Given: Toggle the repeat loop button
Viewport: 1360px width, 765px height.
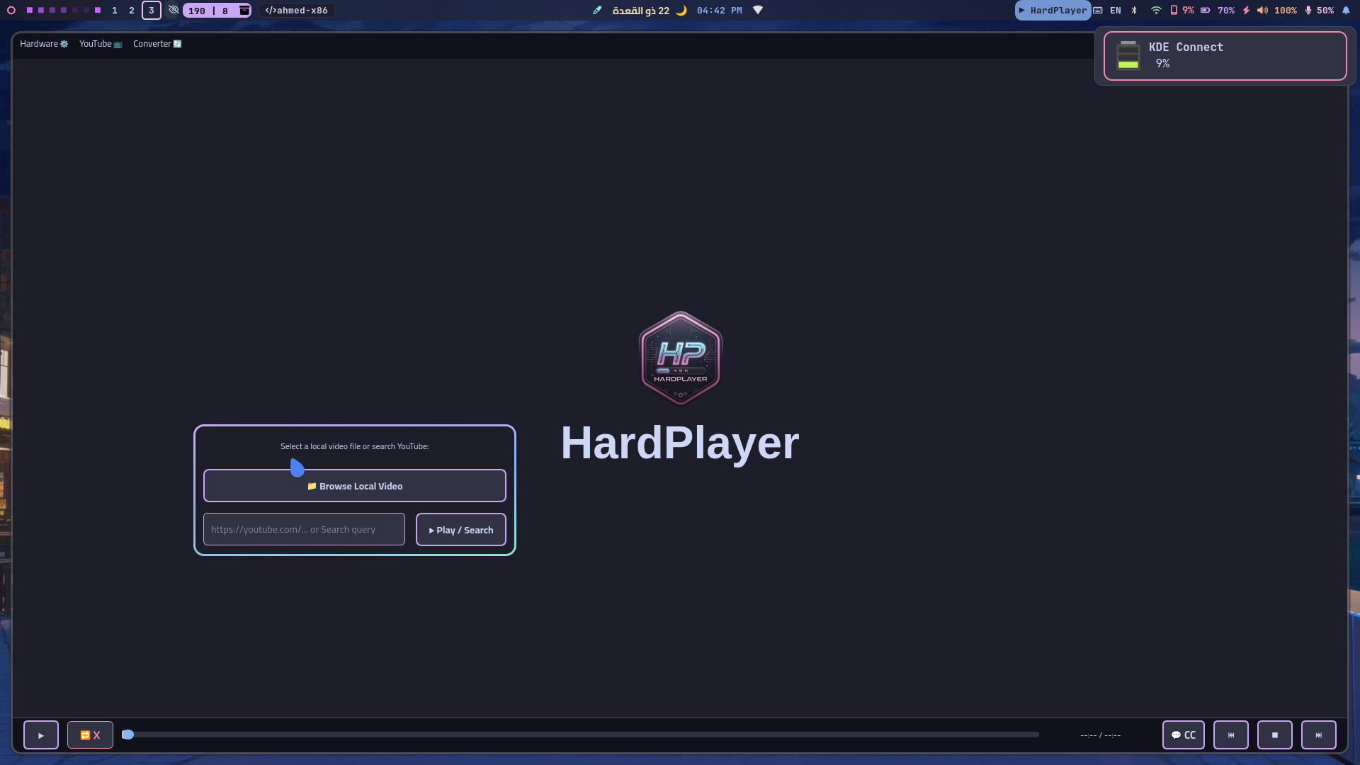Looking at the screenshot, I should [90, 735].
